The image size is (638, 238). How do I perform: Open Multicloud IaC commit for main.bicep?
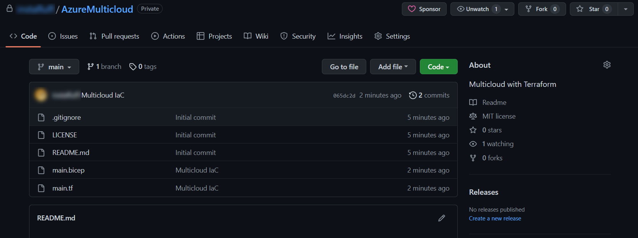[x=197, y=170]
